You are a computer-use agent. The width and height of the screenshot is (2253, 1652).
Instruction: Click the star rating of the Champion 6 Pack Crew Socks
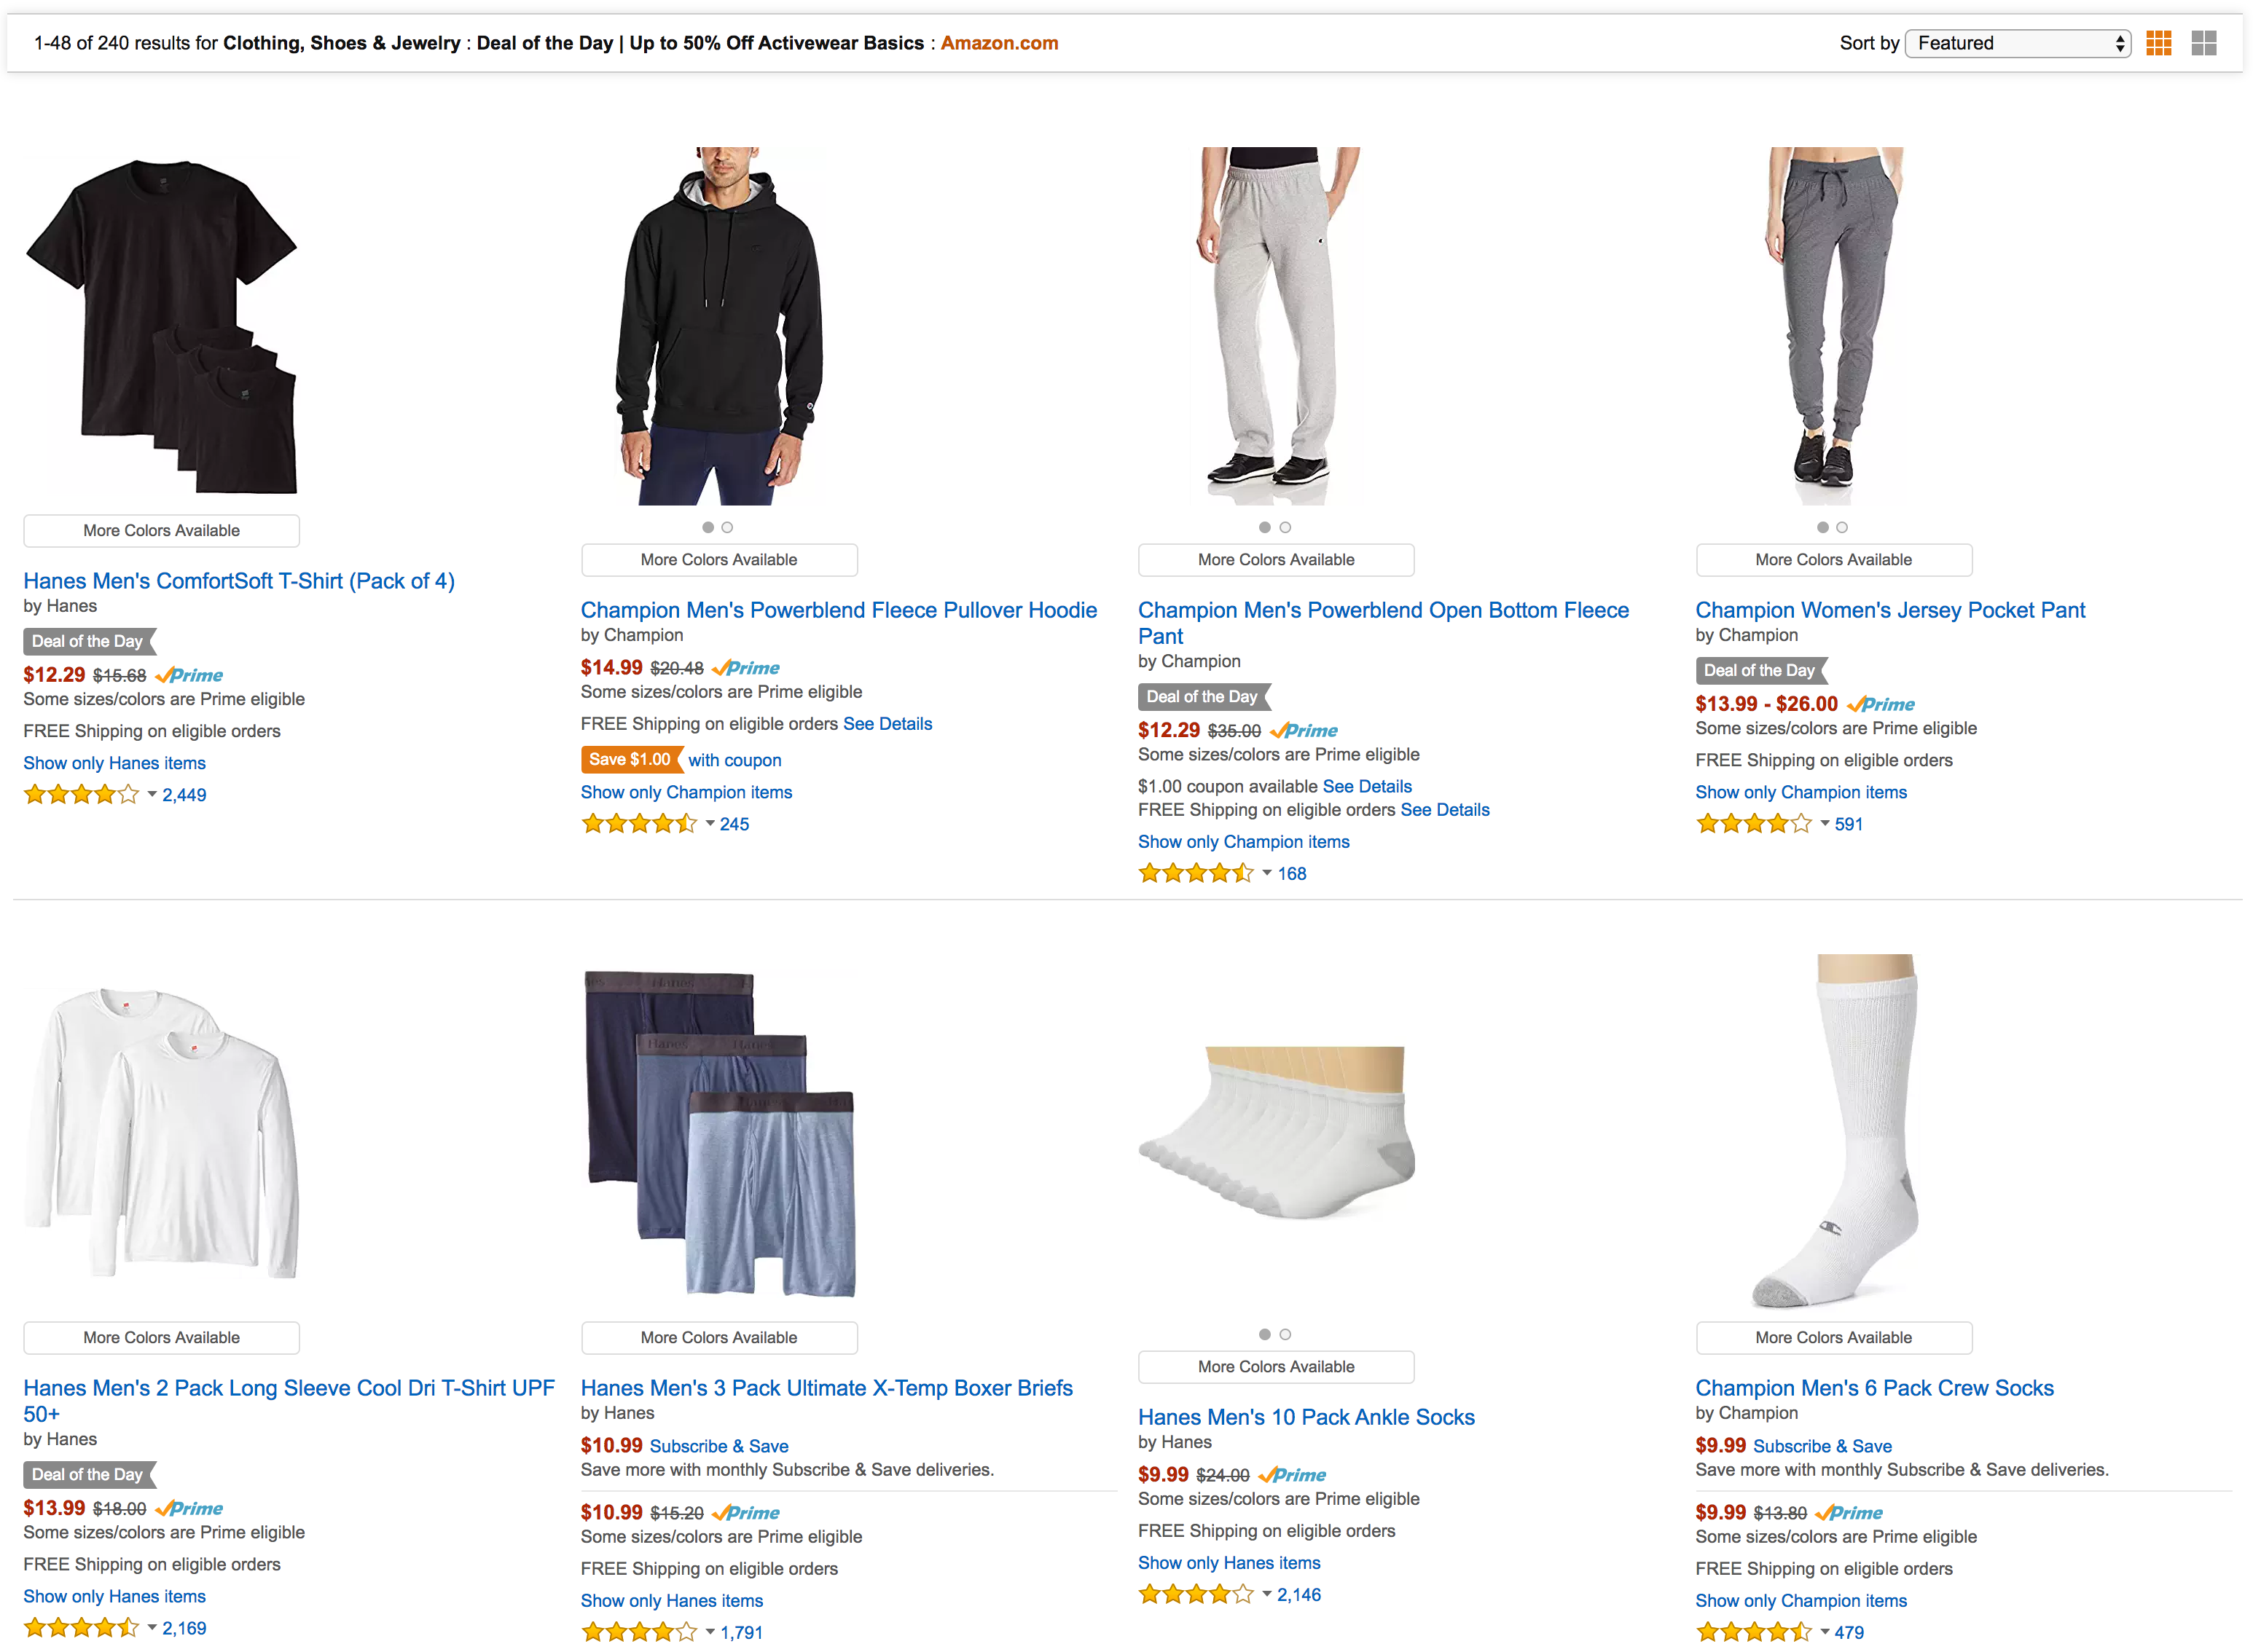pyautogui.click(x=1752, y=1632)
